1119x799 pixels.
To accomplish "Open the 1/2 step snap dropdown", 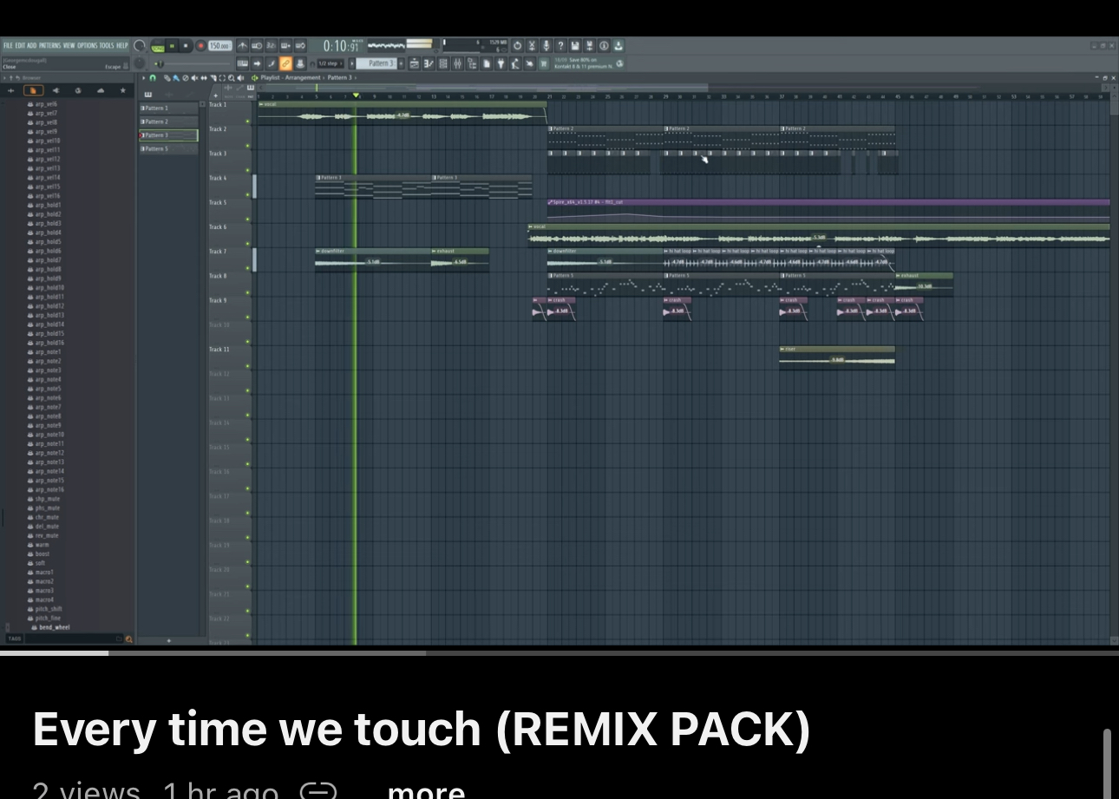I will (330, 63).
